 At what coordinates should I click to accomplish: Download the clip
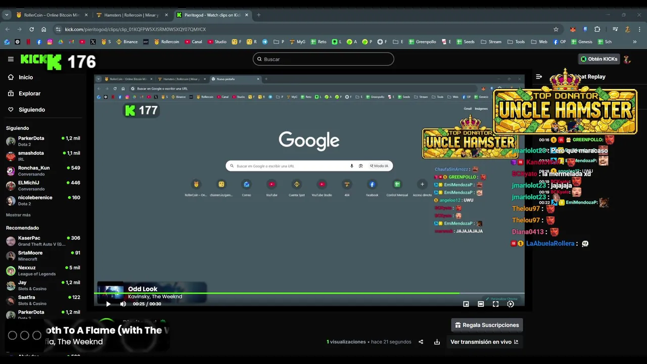pyautogui.click(x=437, y=342)
